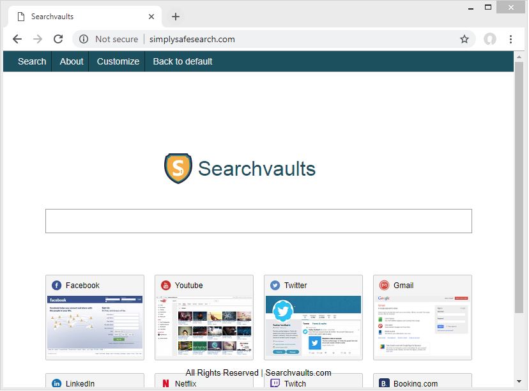
Task: Click the Gmail tile label
Action: (x=404, y=286)
